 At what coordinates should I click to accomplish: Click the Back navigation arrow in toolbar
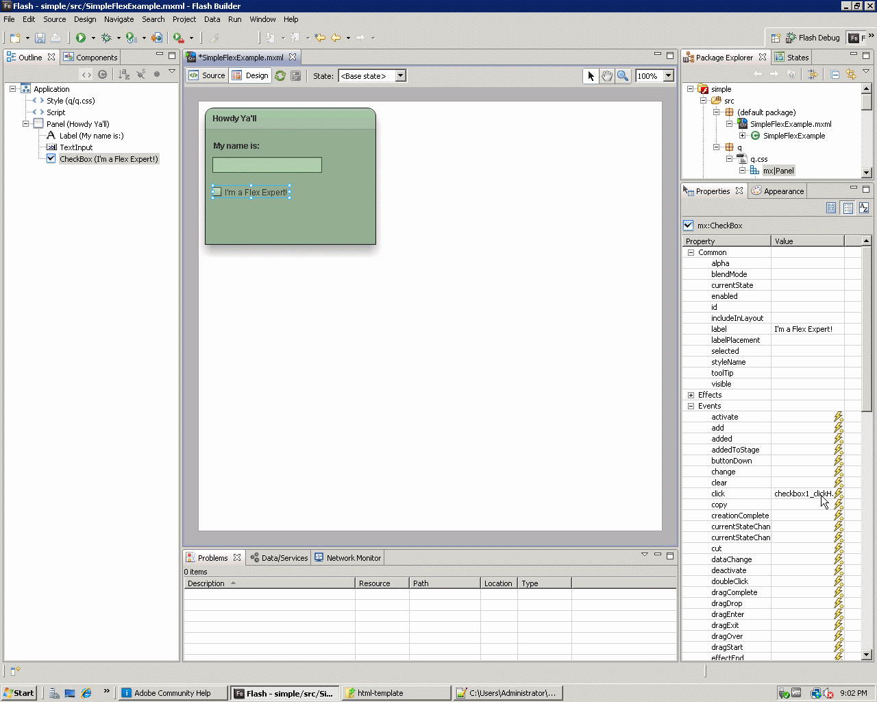pos(336,38)
